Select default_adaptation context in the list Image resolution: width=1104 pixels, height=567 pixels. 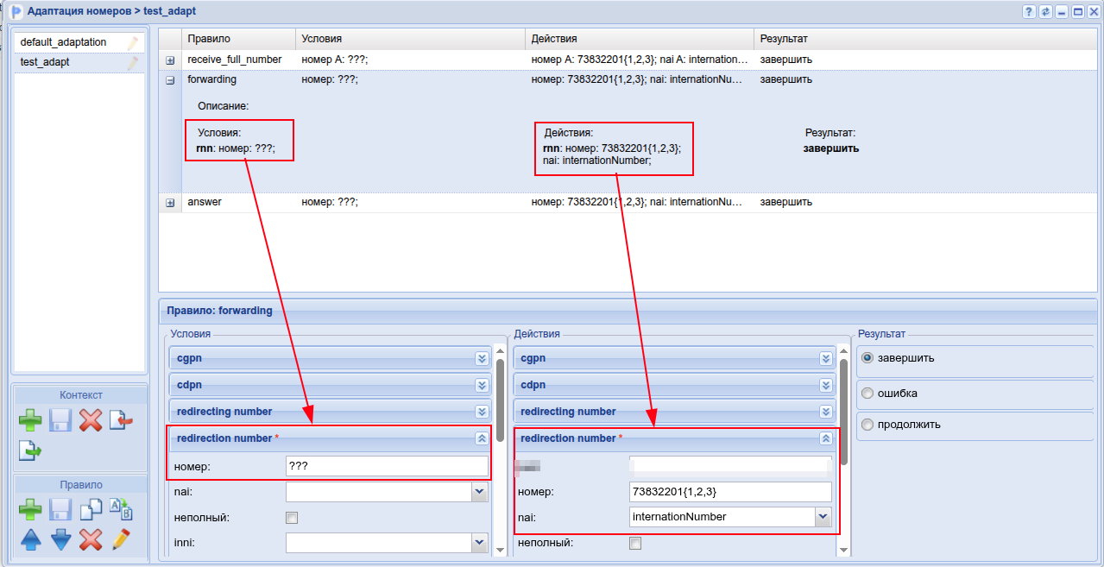(63, 42)
